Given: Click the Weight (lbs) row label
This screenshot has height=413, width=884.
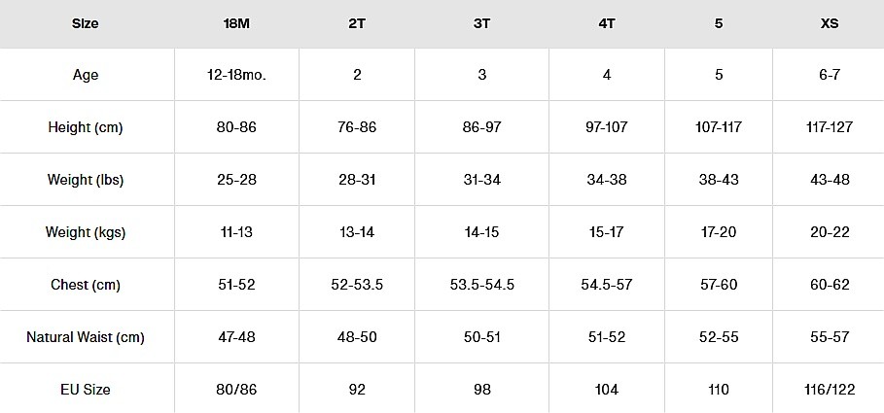Looking at the screenshot, I should point(86,180).
